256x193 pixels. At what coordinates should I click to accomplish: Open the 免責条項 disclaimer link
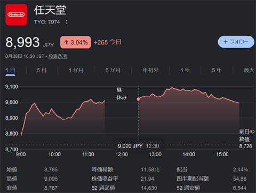58,56
